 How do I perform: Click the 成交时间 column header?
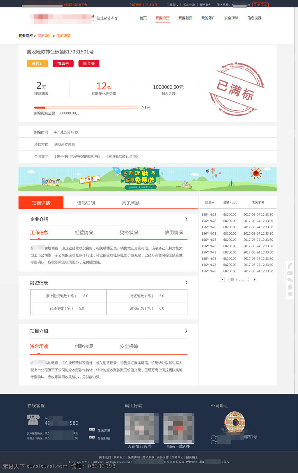(x=258, y=202)
